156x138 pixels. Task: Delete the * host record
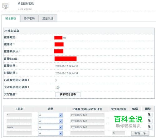pyautogui.click(x=150, y=115)
